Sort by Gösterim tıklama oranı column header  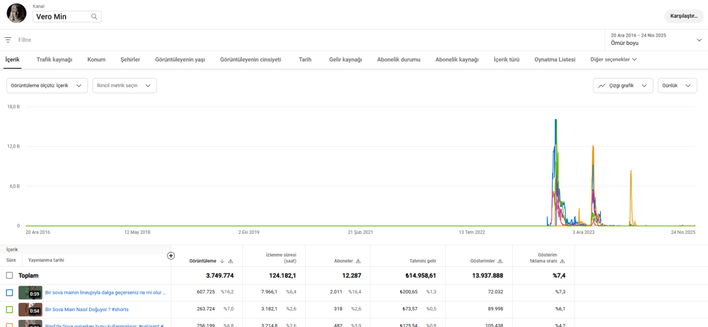[x=544, y=257]
